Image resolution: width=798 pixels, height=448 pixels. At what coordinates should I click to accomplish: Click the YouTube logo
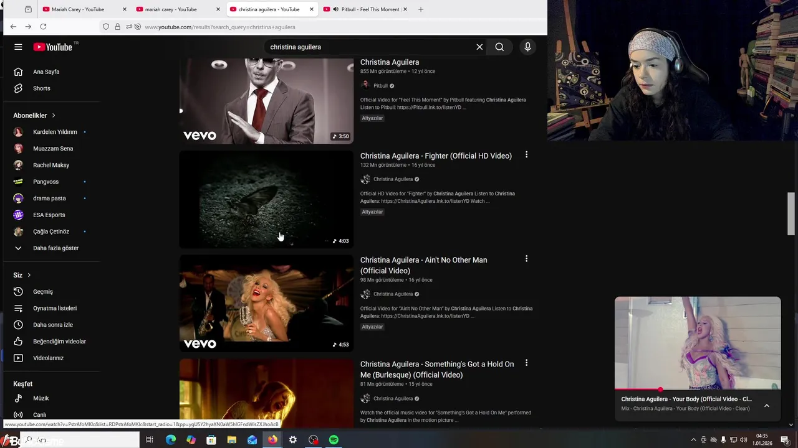click(53, 47)
